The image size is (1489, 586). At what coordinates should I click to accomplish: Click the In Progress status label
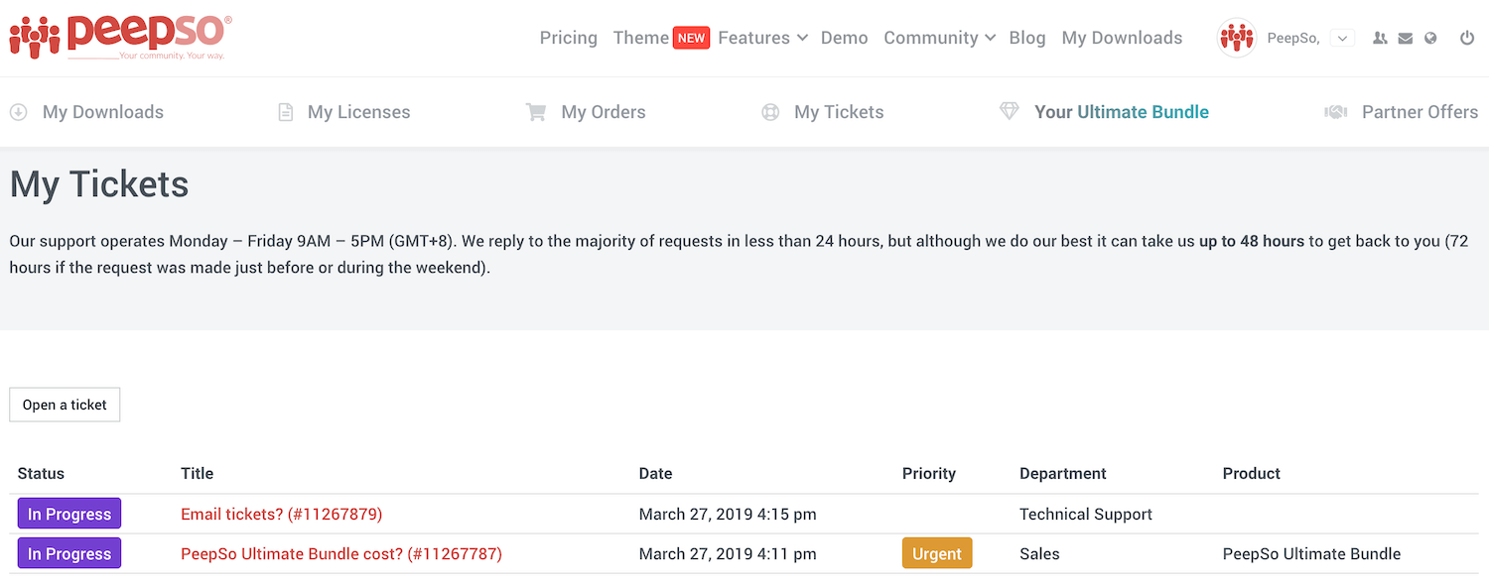pos(68,514)
